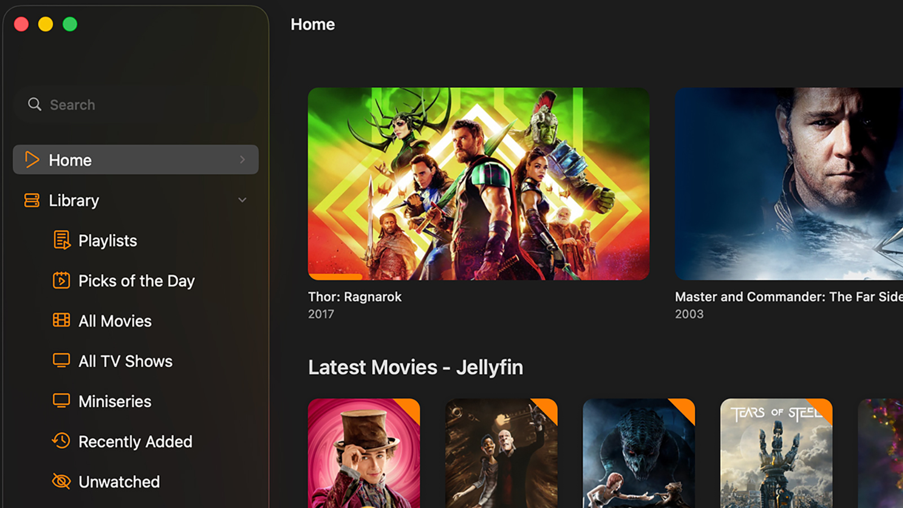Viewport: 903px width, 508px height.
Task: View Recently Added items
Action: 135,441
